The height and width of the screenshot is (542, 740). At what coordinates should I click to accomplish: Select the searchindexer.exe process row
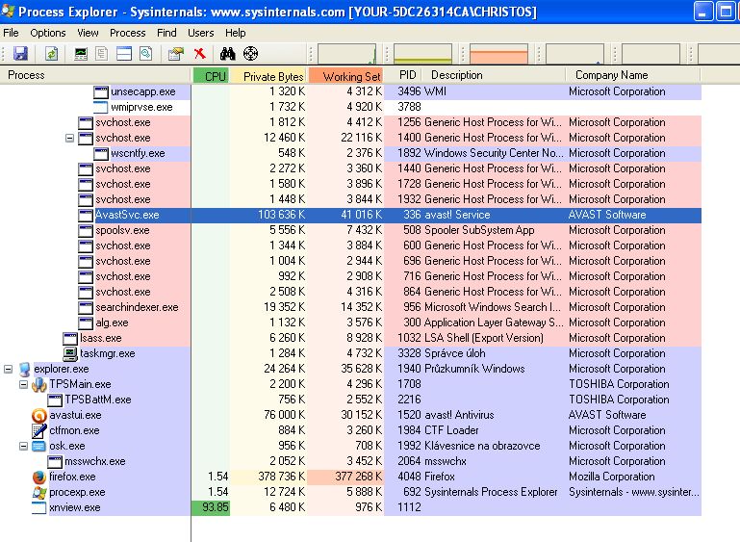(x=350, y=307)
